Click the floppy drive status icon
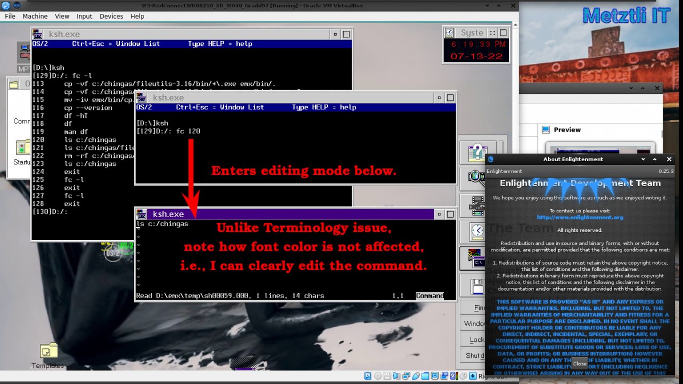 387,375
